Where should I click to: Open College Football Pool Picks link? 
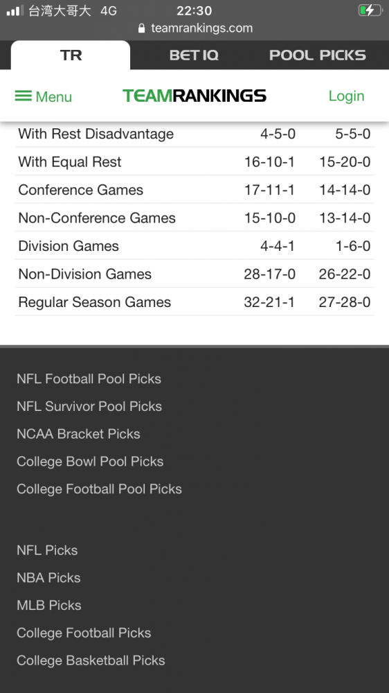tap(100, 489)
